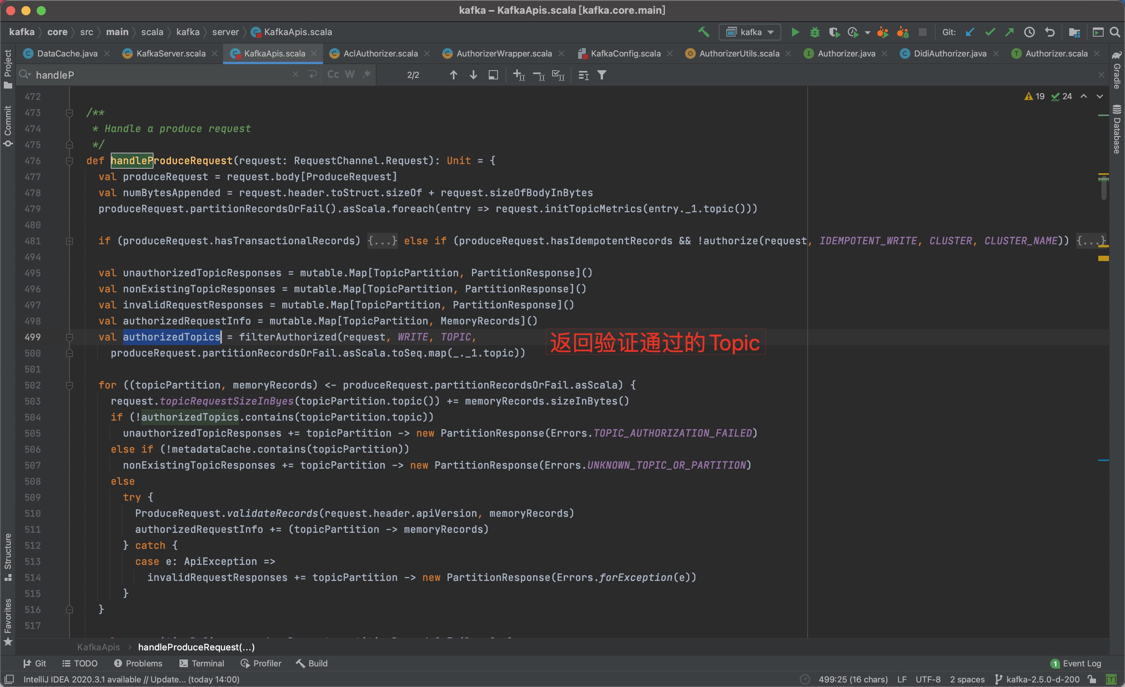Open Git history clock icon
1125x687 pixels.
pyautogui.click(x=1029, y=32)
